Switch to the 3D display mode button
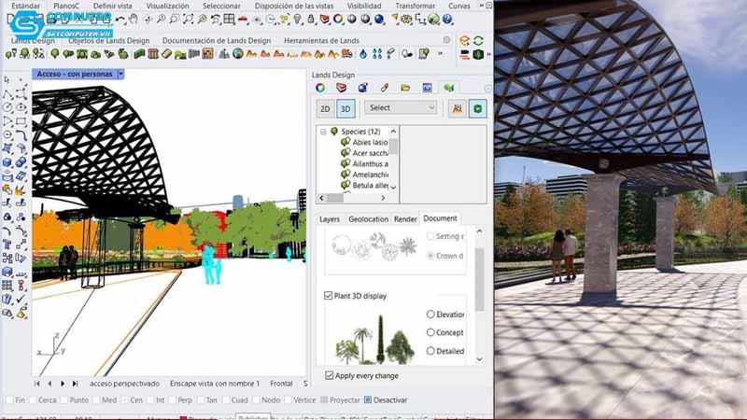The width and height of the screenshot is (747, 420). (x=345, y=109)
